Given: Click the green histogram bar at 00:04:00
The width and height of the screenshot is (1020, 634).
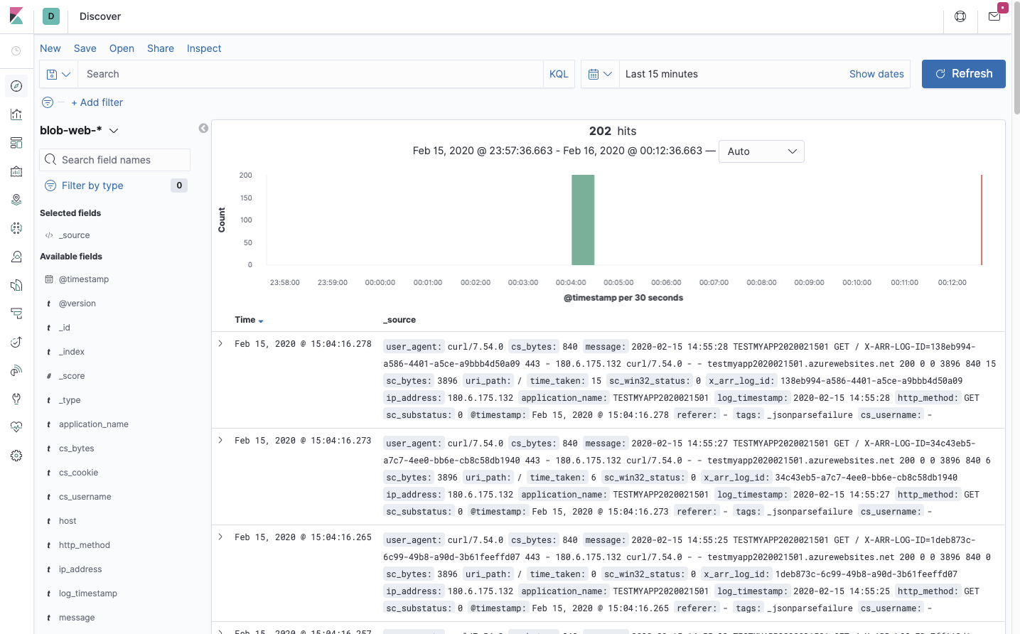Looking at the screenshot, I should click(583, 220).
